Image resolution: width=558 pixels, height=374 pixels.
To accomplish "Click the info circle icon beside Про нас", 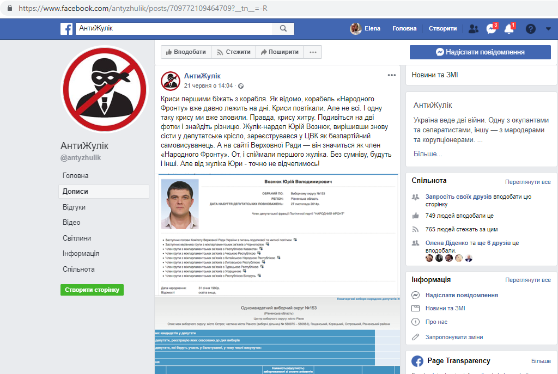I will point(415,322).
